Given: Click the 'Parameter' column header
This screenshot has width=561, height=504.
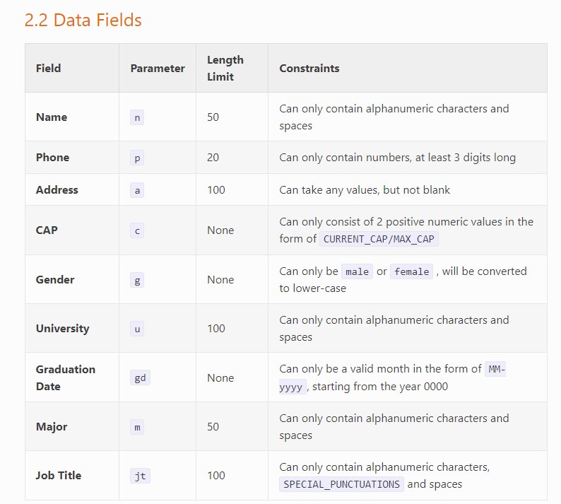Looking at the screenshot, I should (x=158, y=69).
